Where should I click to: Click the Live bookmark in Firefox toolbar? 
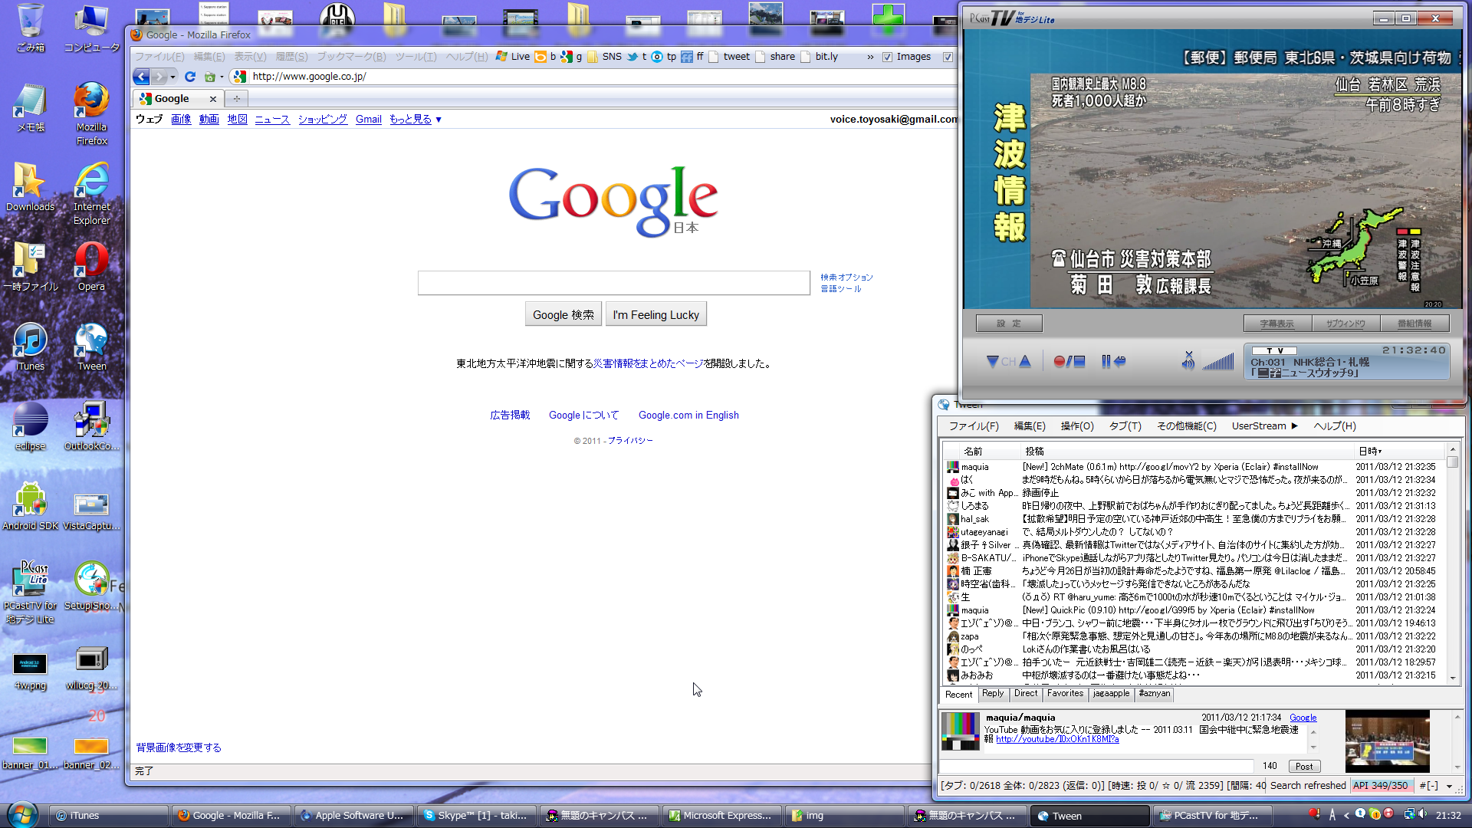[513, 57]
